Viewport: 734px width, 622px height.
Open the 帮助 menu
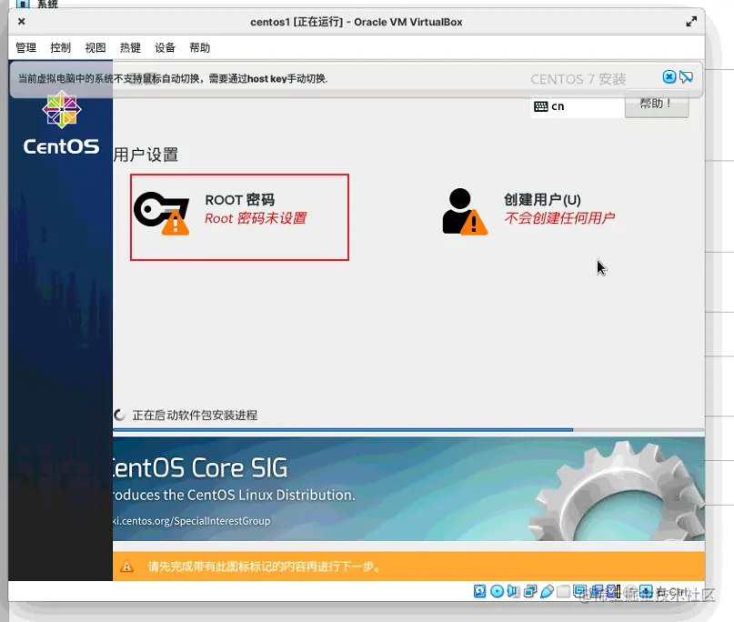coord(199,47)
